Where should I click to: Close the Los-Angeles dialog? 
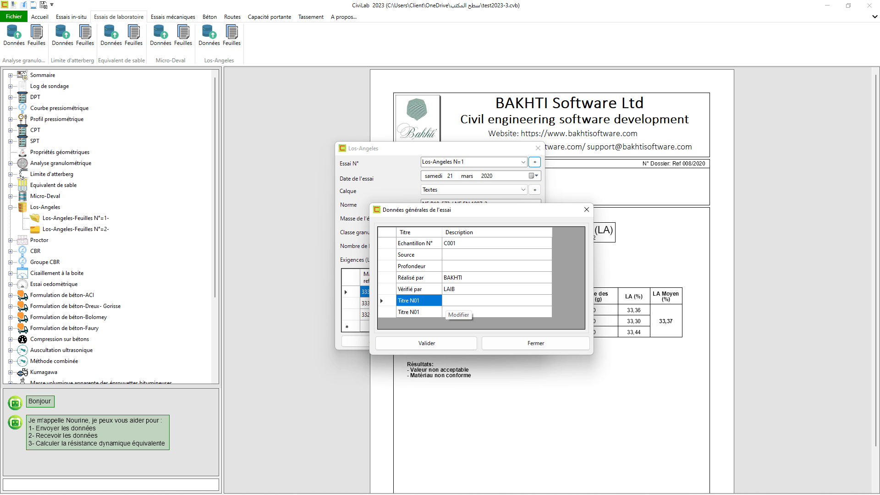click(x=538, y=148)
